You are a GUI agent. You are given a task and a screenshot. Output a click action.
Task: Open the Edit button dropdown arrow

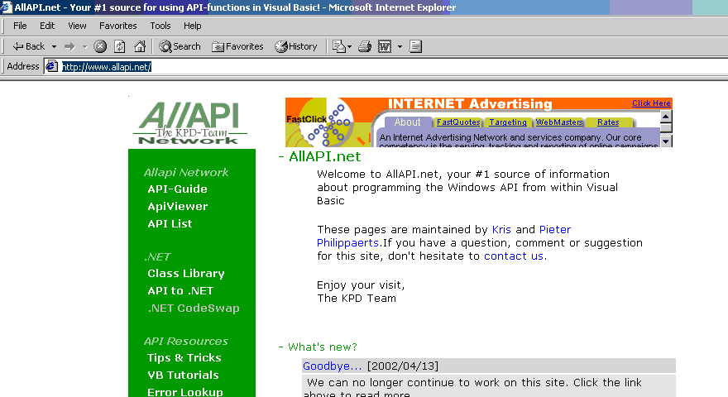click(400, 46)
